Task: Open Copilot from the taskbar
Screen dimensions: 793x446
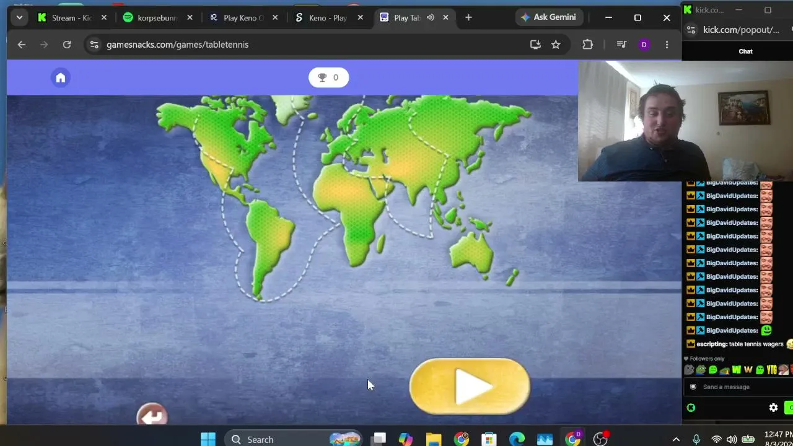Action: coord(406,439)
